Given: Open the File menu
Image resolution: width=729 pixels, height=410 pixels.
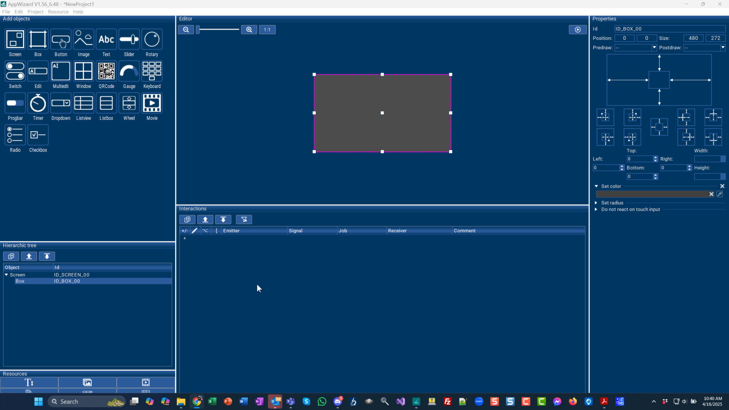Looking at the screenshot, I should pos(6,12).
